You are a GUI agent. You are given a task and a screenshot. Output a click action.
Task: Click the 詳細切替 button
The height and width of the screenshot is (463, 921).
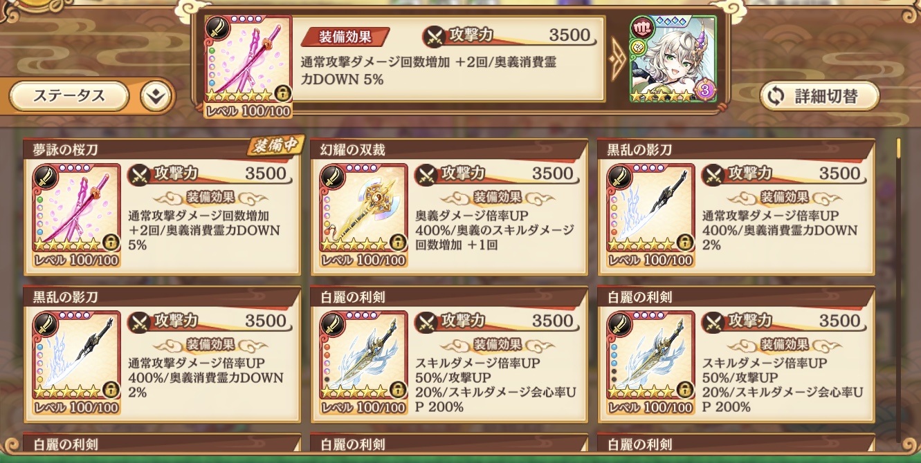[x=819, y=96]
